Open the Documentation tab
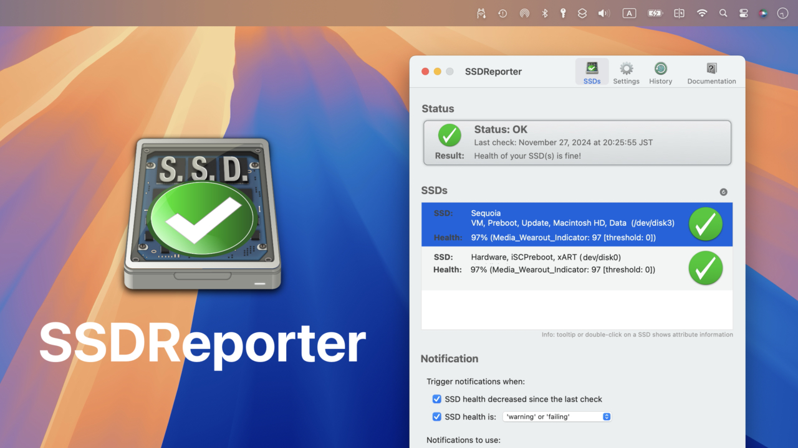 (711, 72)
